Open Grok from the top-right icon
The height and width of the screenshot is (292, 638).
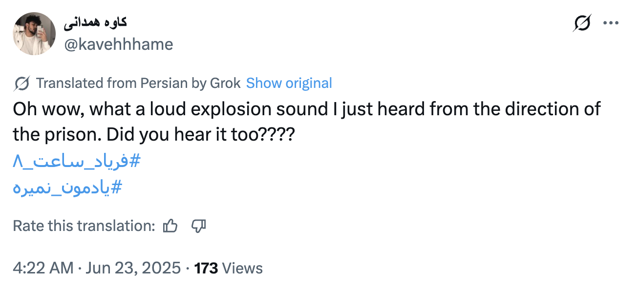pyautogui.click(x=582, y=23)
